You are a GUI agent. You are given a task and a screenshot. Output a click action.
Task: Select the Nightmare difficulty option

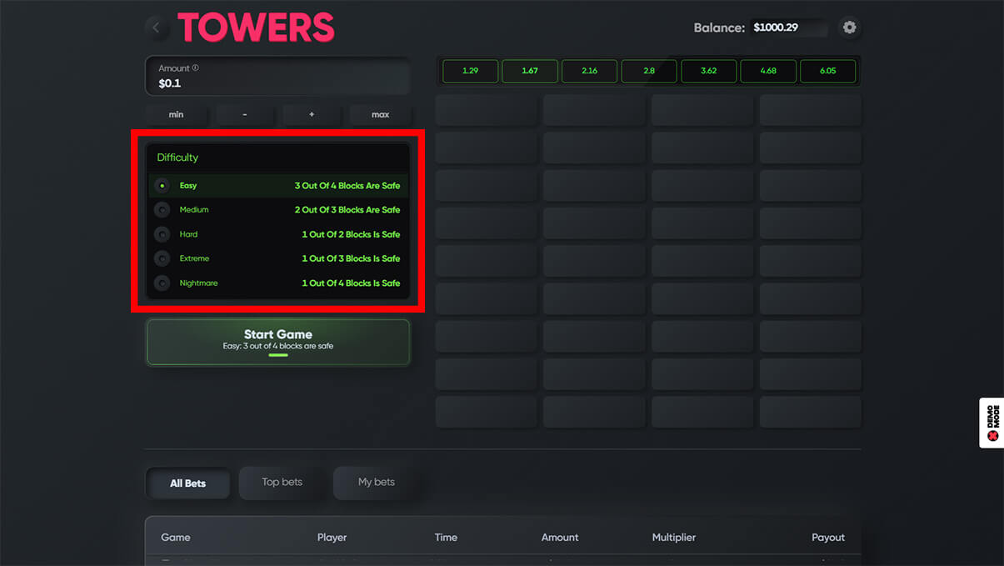[x=162, y=283]
